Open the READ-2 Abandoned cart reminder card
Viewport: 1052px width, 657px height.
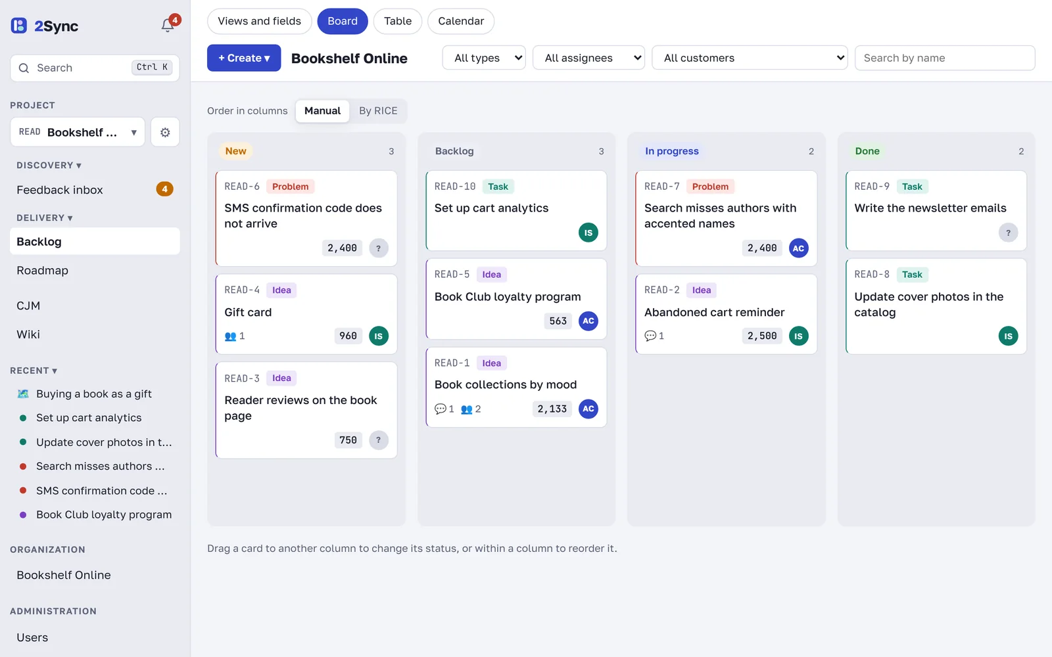pyautogui.click(x=726, y=314)
